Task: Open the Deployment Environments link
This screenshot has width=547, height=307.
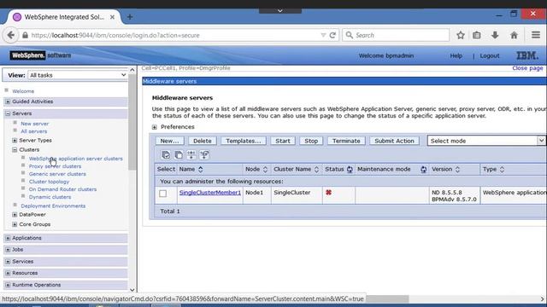Action: coord(53,206)
